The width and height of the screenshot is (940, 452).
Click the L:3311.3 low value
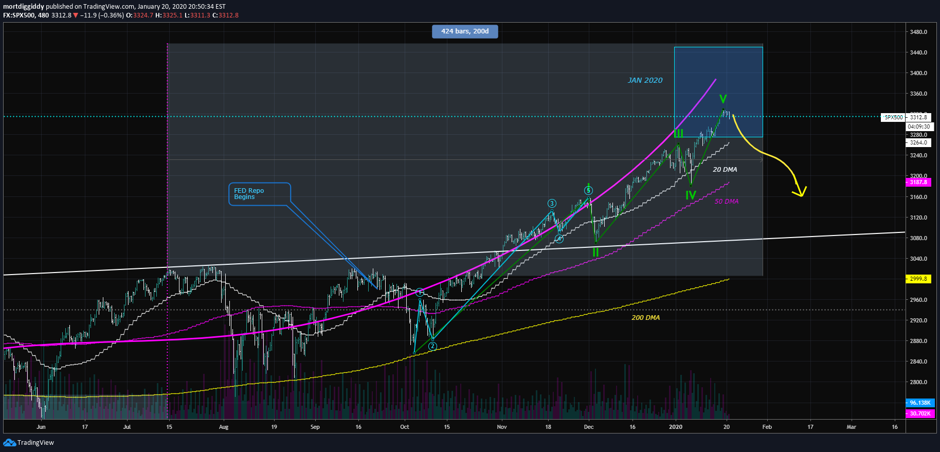tap(197, 15)
